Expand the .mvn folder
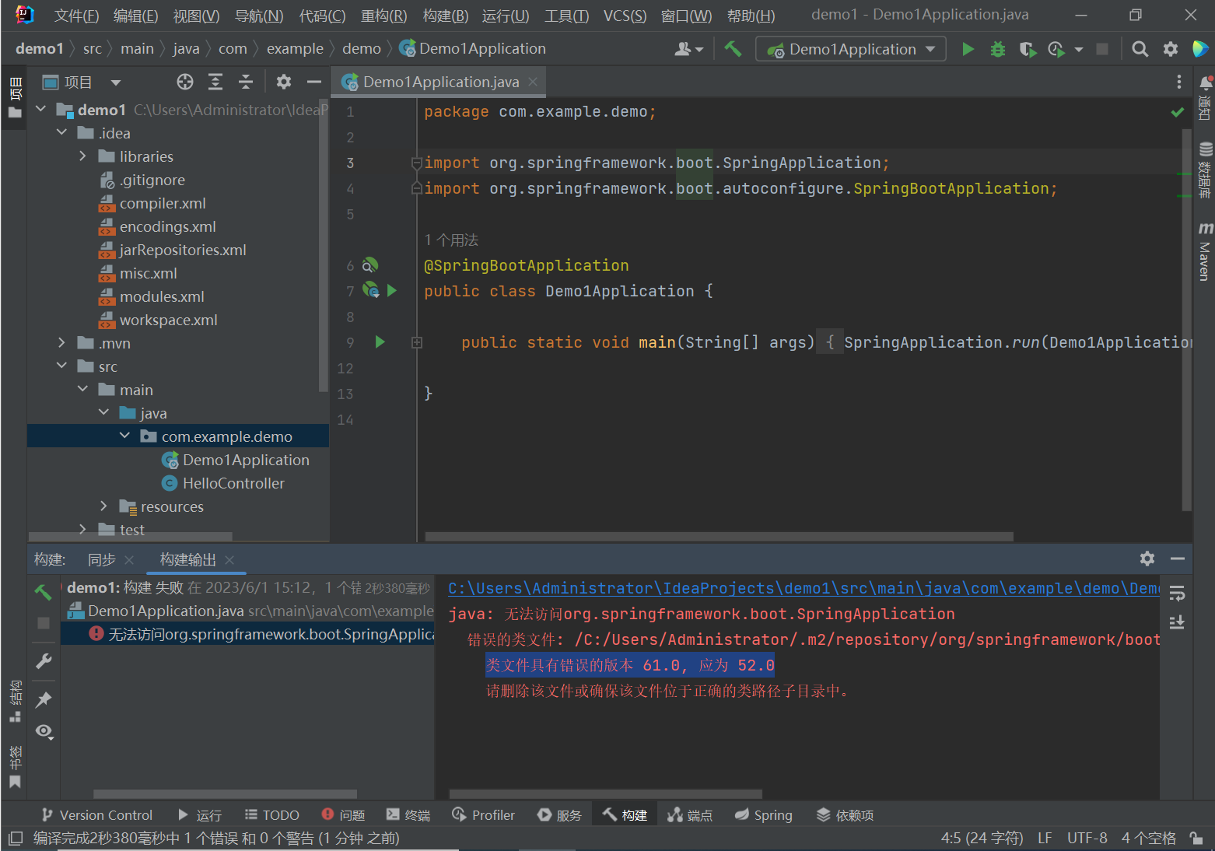Viewport: 1215px width, 851px height. coord(62,343)
